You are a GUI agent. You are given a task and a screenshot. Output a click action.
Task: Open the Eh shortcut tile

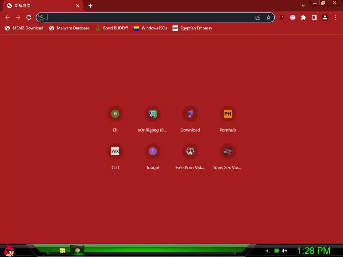[115, 119]
